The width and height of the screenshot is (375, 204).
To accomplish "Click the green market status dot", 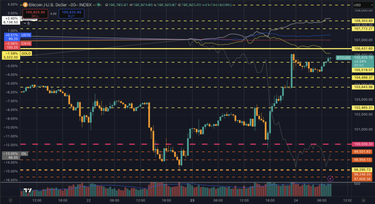I will click(x=99, y=5).
